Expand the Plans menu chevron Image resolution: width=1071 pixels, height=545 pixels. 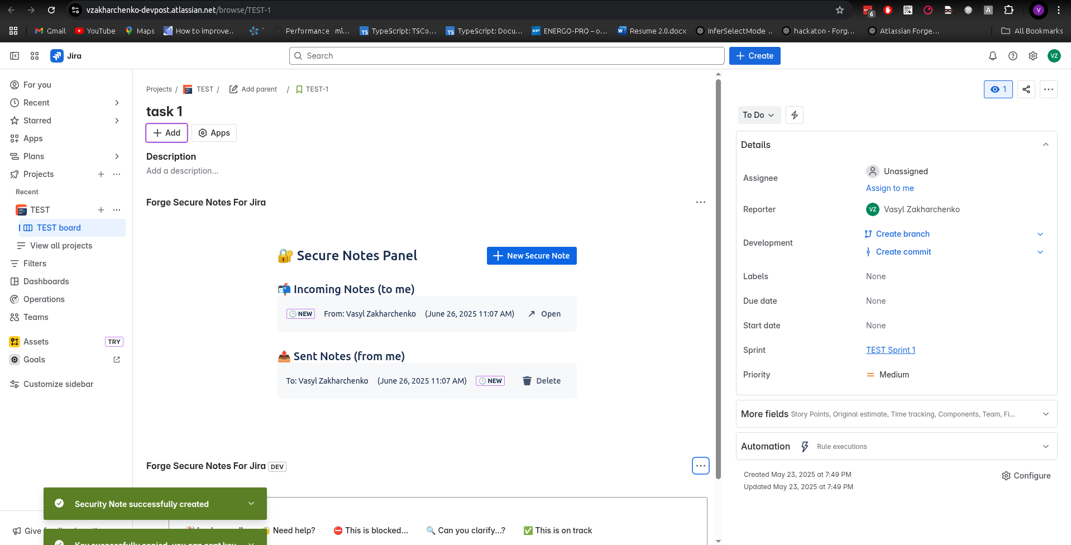coord(117,156)
